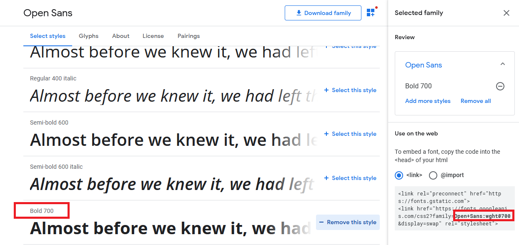The width and height of the screenshot is (519, 245).
Task: Switch to the Glyphs tab
Action: (89, 36)
